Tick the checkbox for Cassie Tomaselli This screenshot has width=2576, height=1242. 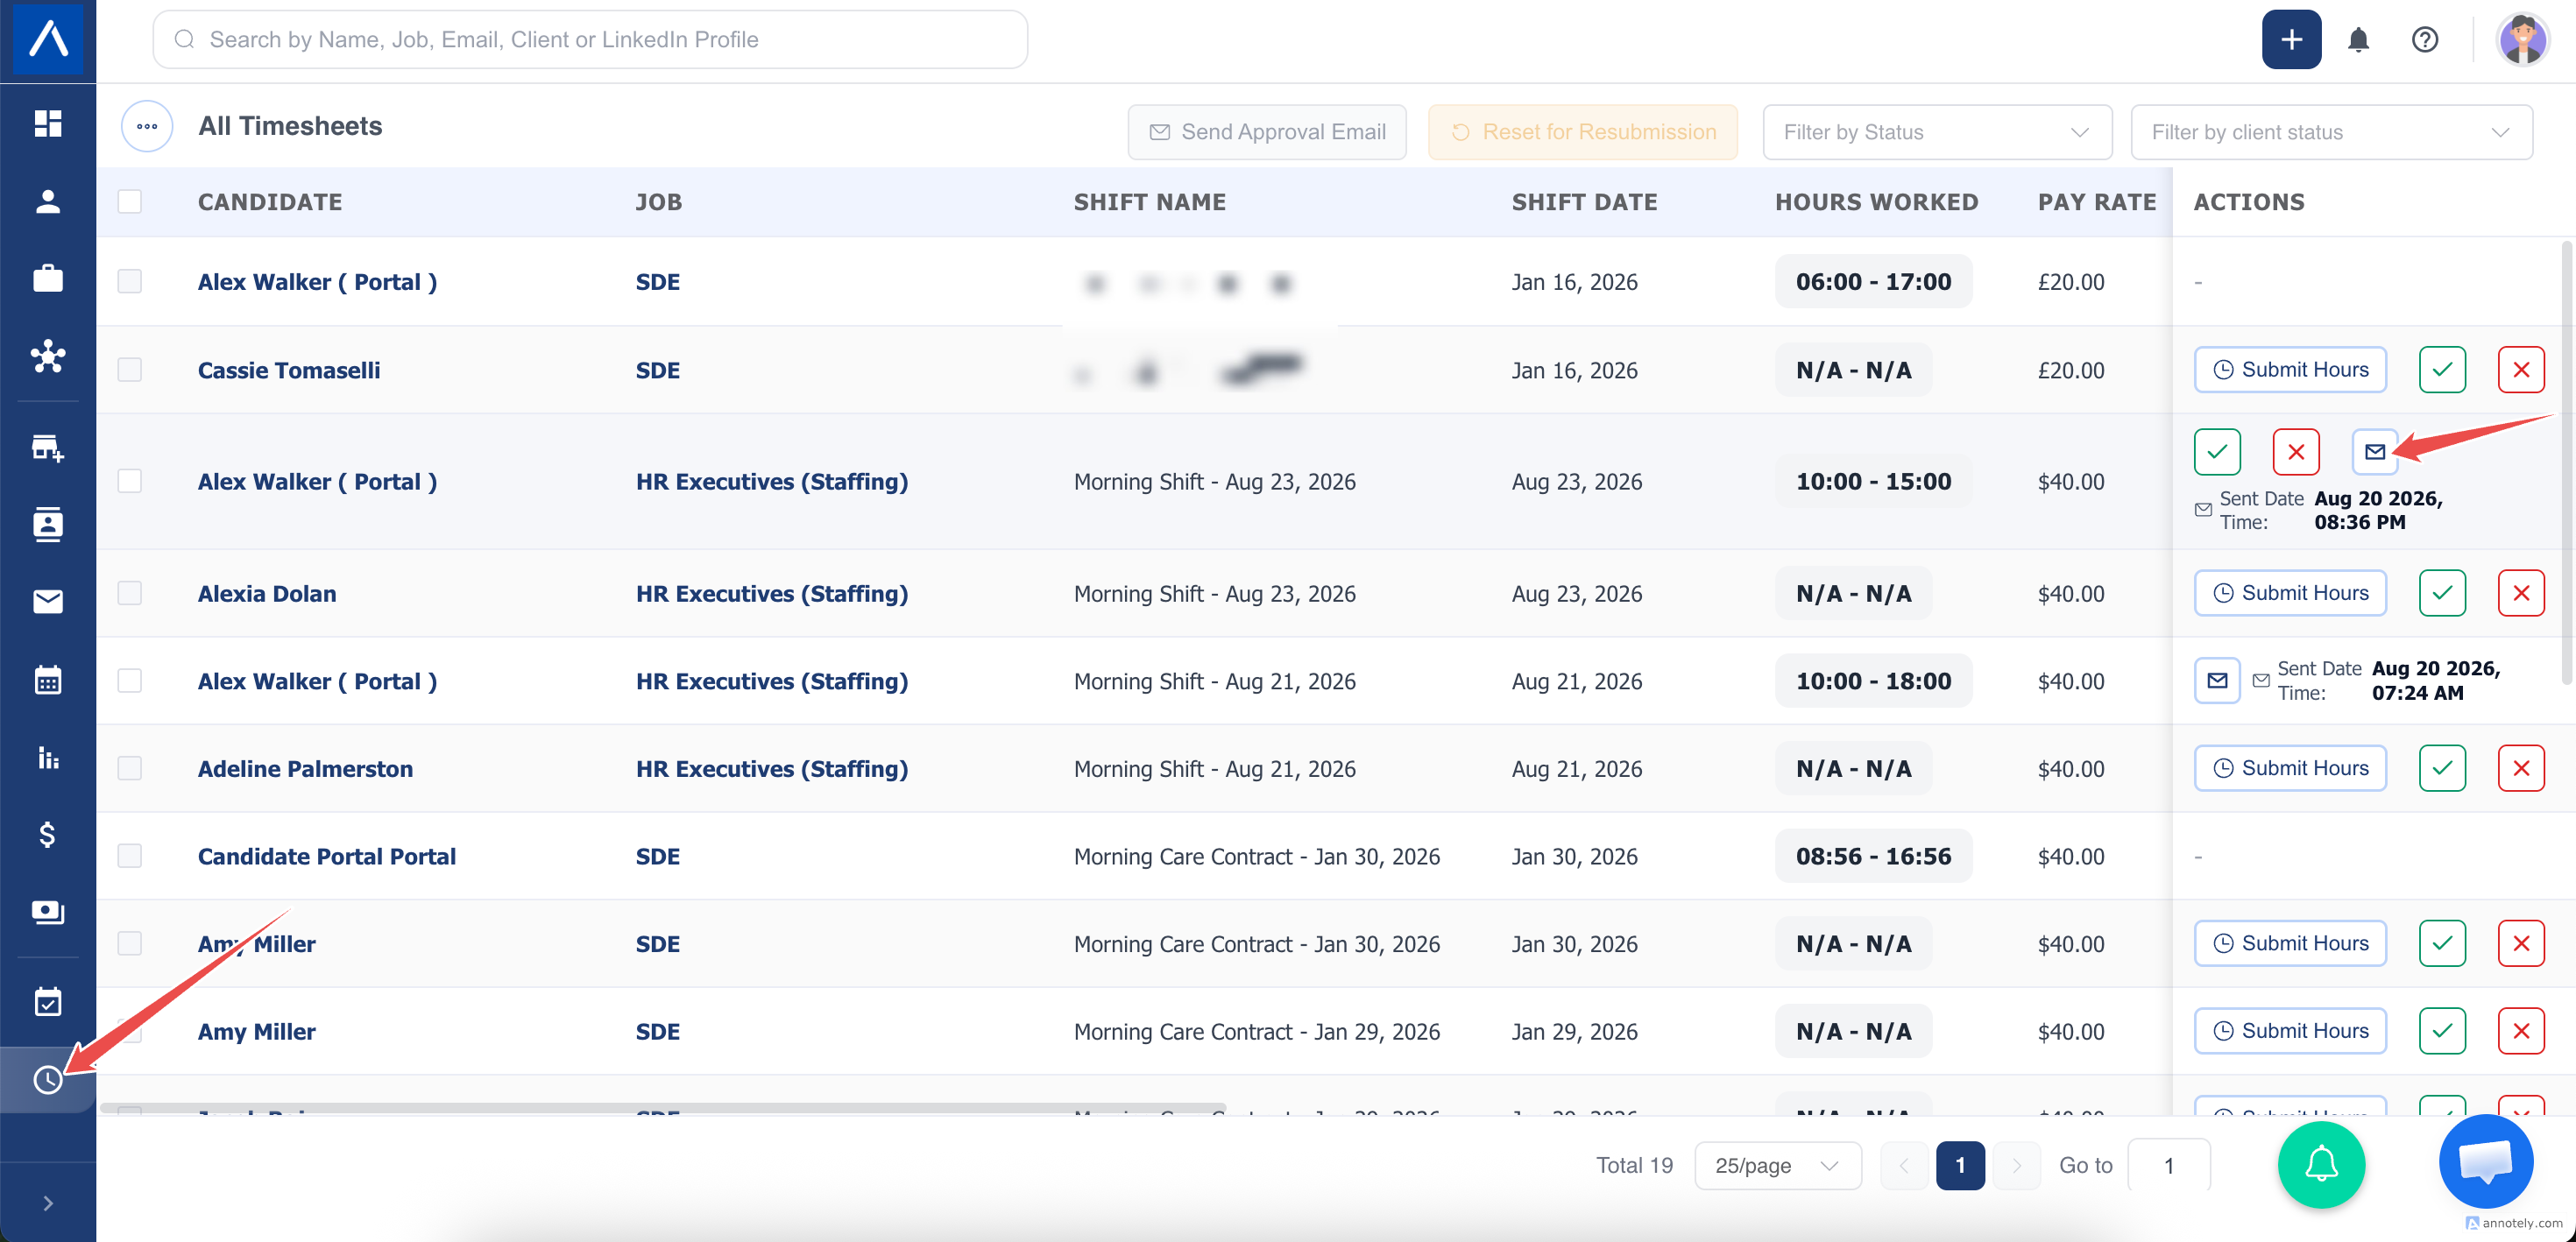click(130, 370)
